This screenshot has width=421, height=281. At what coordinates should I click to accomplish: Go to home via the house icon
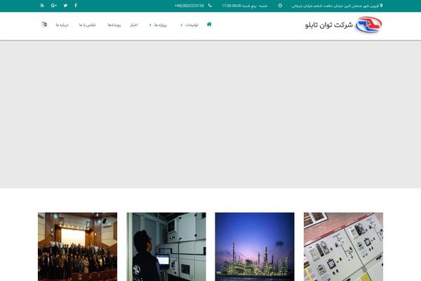(209, 24)
